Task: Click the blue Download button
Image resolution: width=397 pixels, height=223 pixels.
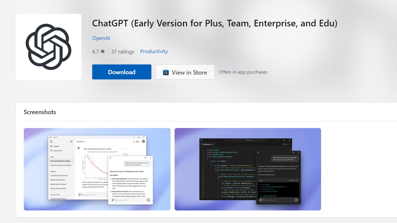Action: [x=121, y=72]
